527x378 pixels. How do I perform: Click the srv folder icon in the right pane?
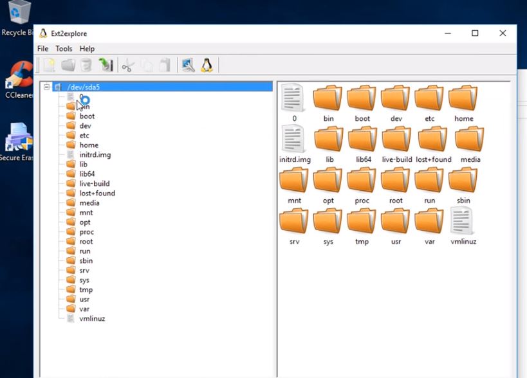(x=294, y=221)
